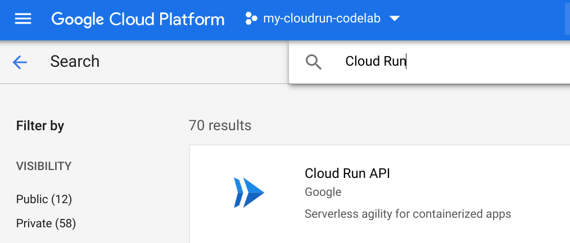Image resolution: width=570 pixels, height=243 pixels.
Task: Select the my-cloudrun-codelab project name
Action: pos(322,19)
